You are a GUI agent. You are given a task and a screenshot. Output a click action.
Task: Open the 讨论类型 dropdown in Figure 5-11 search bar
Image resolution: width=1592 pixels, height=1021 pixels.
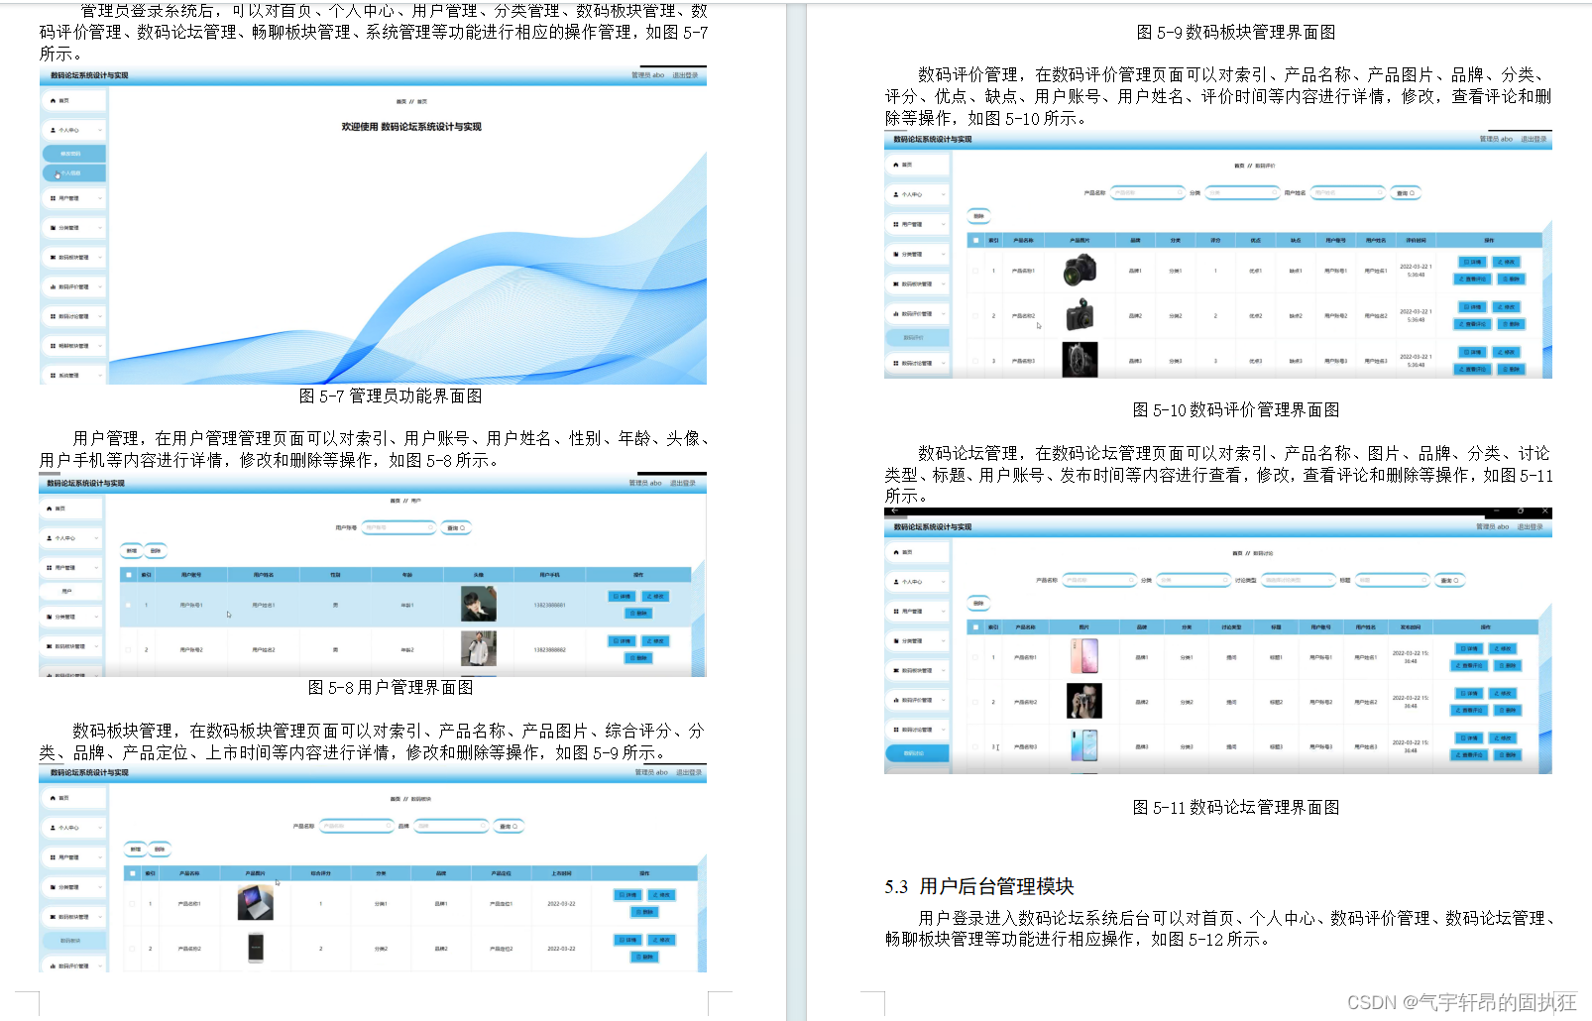point(1298,580)
